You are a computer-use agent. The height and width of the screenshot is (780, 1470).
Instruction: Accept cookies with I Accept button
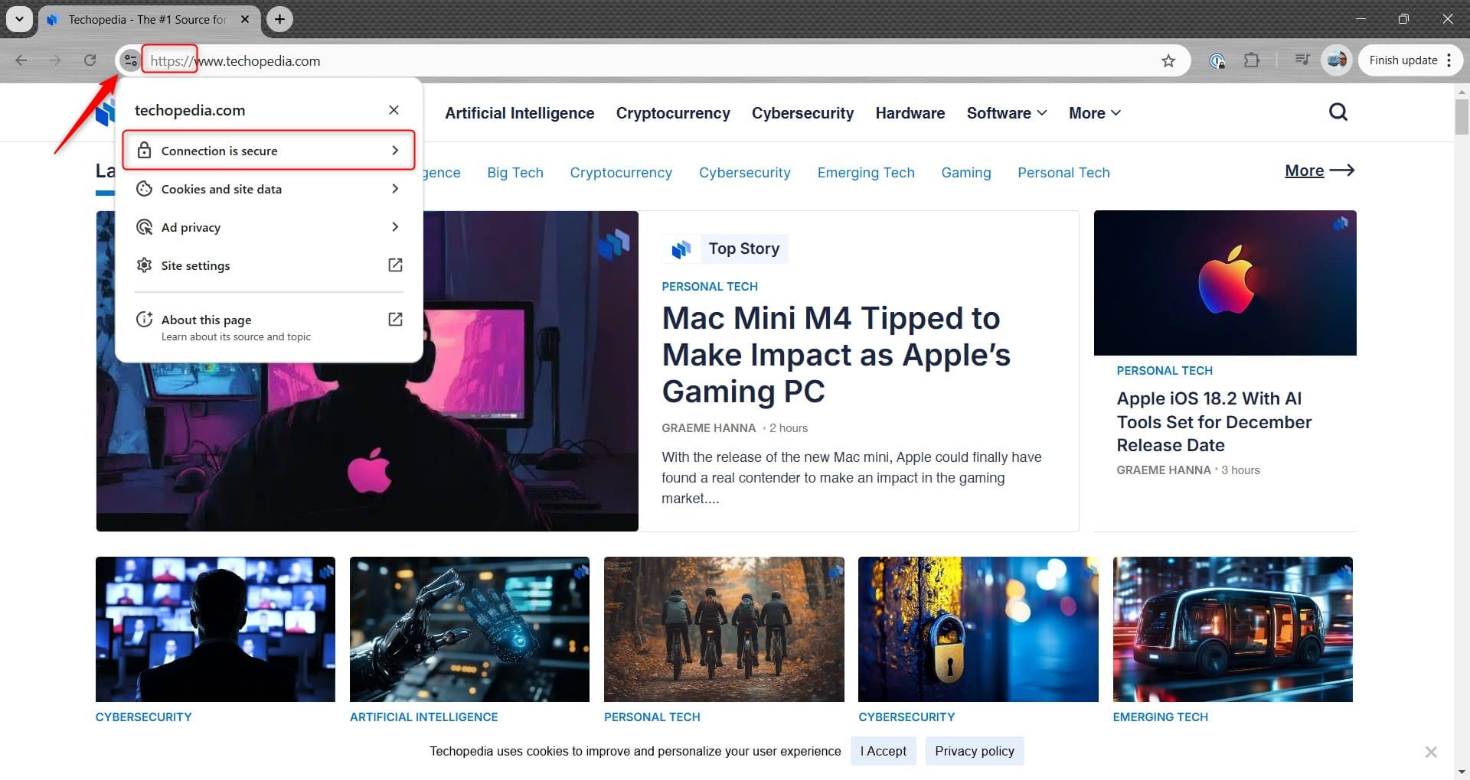(883, 751)
